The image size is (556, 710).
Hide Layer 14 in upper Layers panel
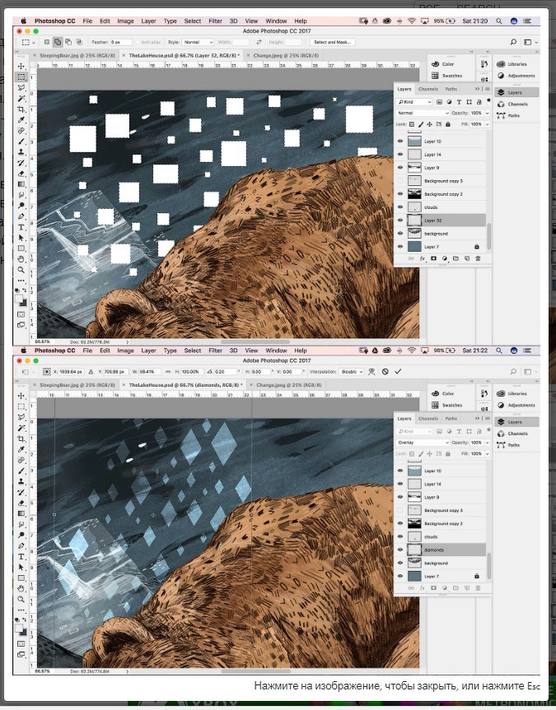click(x=400, y=155)
